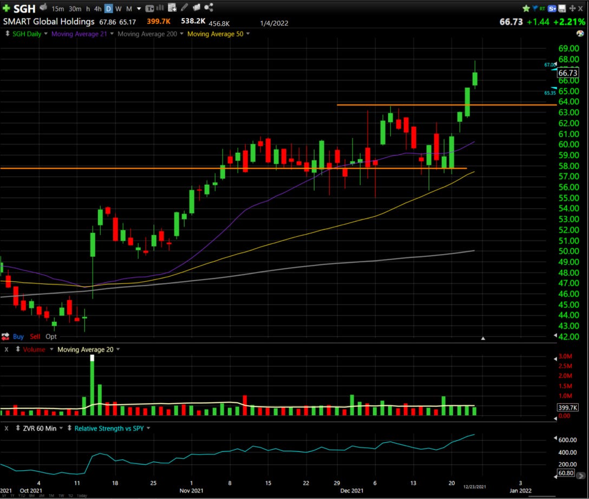The width and height of the screenshot is (589, 499).
Task: Select the YTD range shortcut
Action: (x=23, y=496)
